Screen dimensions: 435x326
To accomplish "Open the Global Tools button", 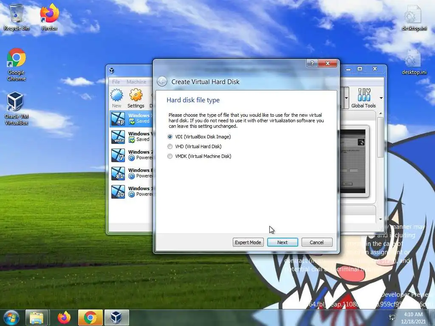I will click(364, 98).
